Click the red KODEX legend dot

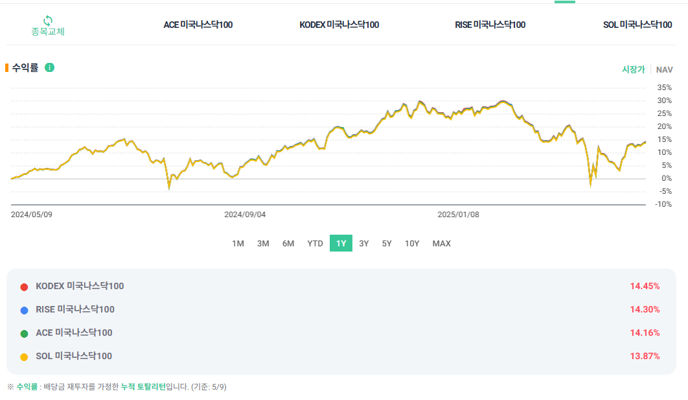(x=24, y=287)
